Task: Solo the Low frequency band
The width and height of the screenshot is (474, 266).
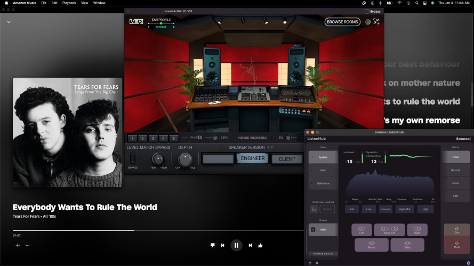Action: (369, 209)
